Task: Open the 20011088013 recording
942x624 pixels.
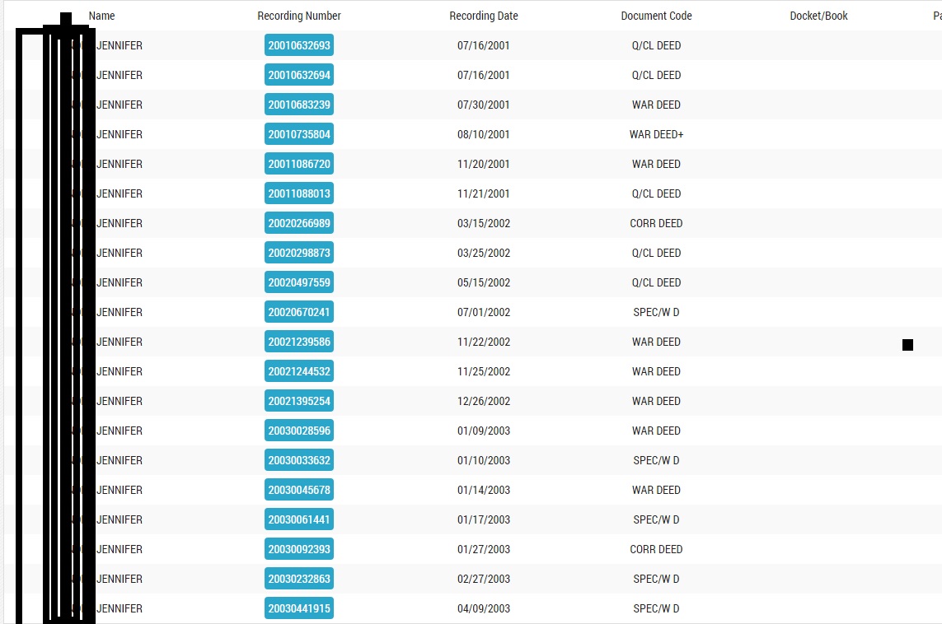Action: 298,194
